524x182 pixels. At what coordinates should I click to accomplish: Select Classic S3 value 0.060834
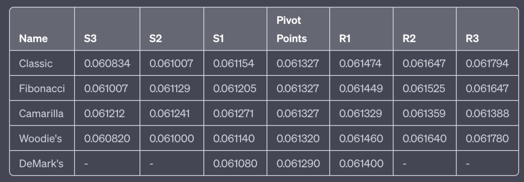[x=107, y=64]
